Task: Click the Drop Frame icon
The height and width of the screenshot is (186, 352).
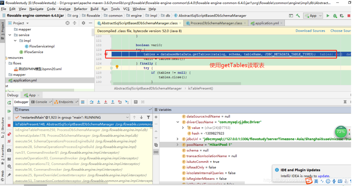Action: click(120, 102)
